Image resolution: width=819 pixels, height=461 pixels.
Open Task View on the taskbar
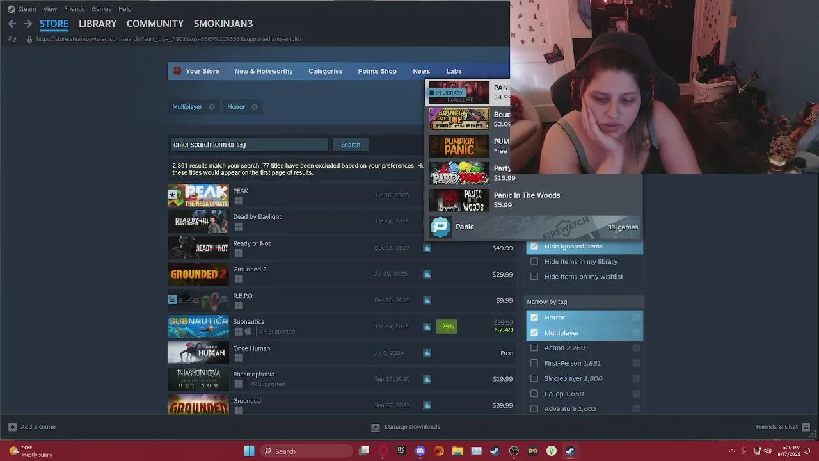coord(364,451)
